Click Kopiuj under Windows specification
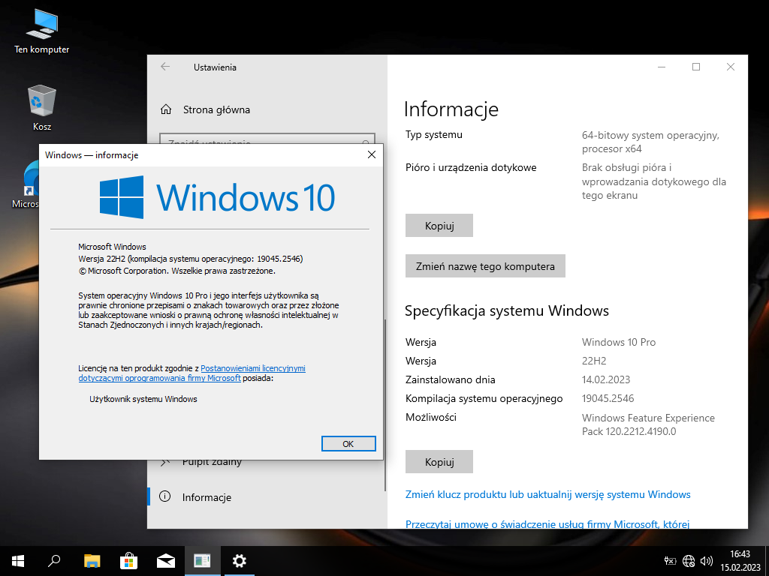 [439, 462]
